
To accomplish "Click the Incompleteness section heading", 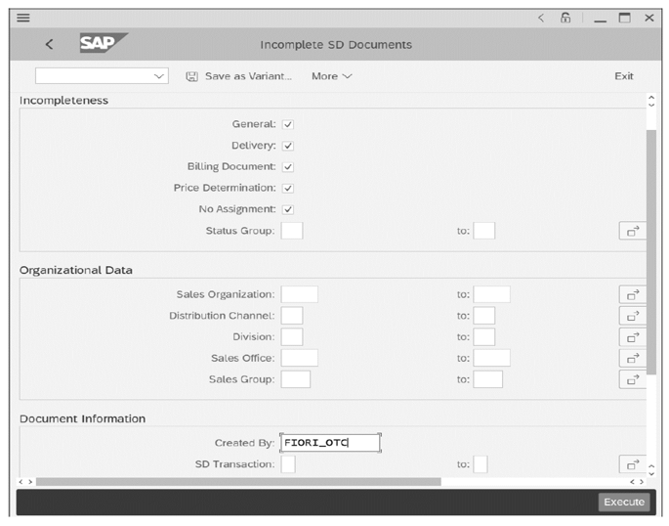I will pyautogui.click(x=64, y=101).
